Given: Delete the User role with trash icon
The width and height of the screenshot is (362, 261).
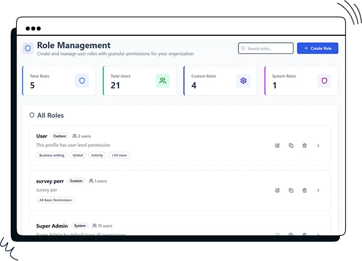Looking at the screenshot, I should click(304, 146).
